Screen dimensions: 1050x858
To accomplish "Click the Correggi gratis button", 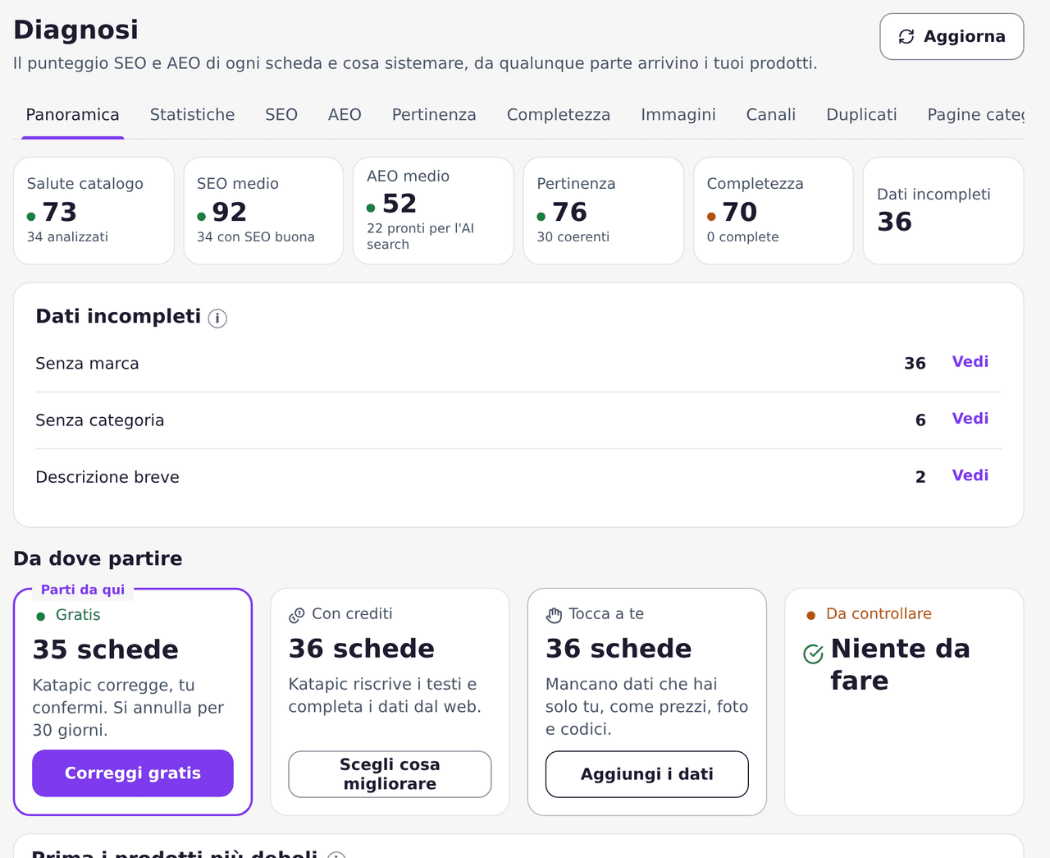I will point(133,773).
